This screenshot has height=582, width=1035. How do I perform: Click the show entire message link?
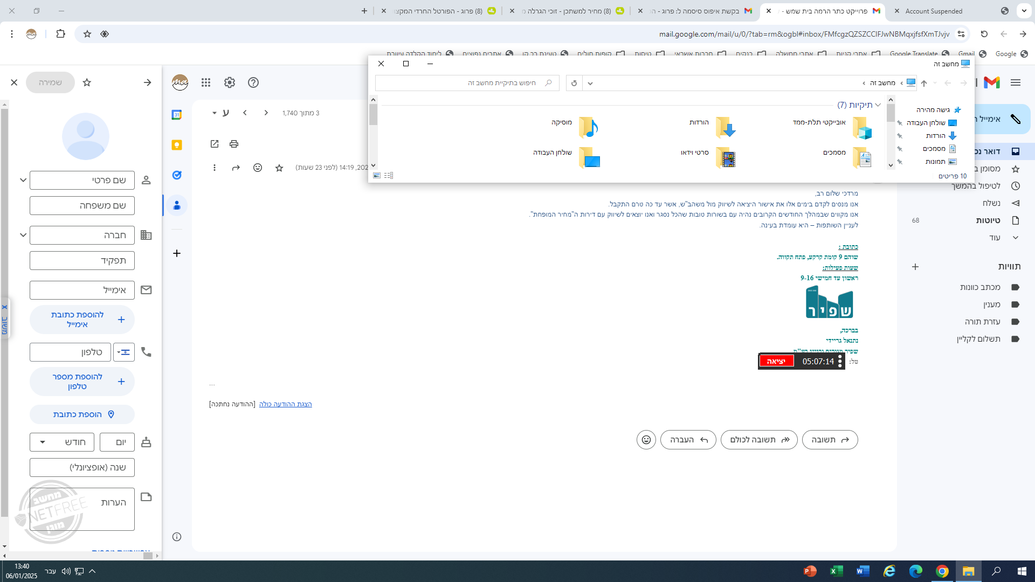pos(285,404)
